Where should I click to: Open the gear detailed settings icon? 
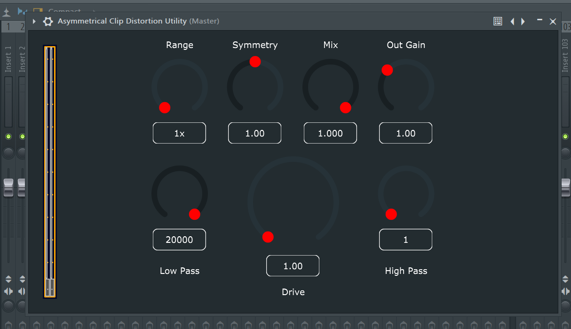tap(48, 21)
